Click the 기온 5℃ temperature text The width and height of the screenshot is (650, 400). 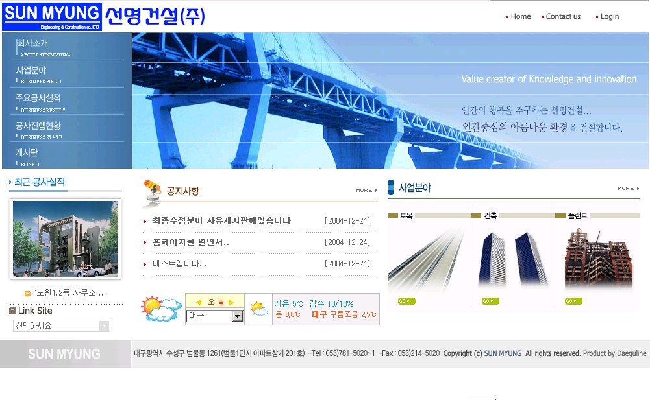[288, 304]
